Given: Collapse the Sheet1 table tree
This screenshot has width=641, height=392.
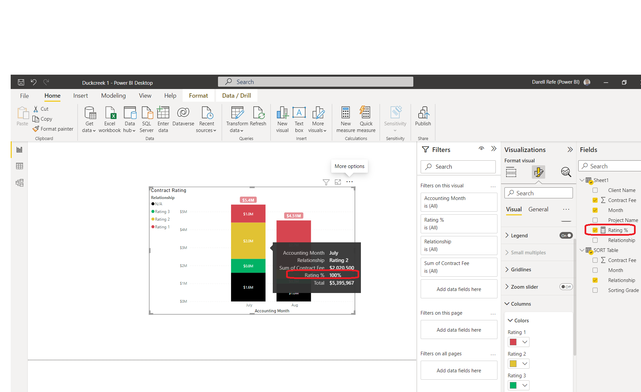Looking at the screenshot, I should [x=582, y=180].
